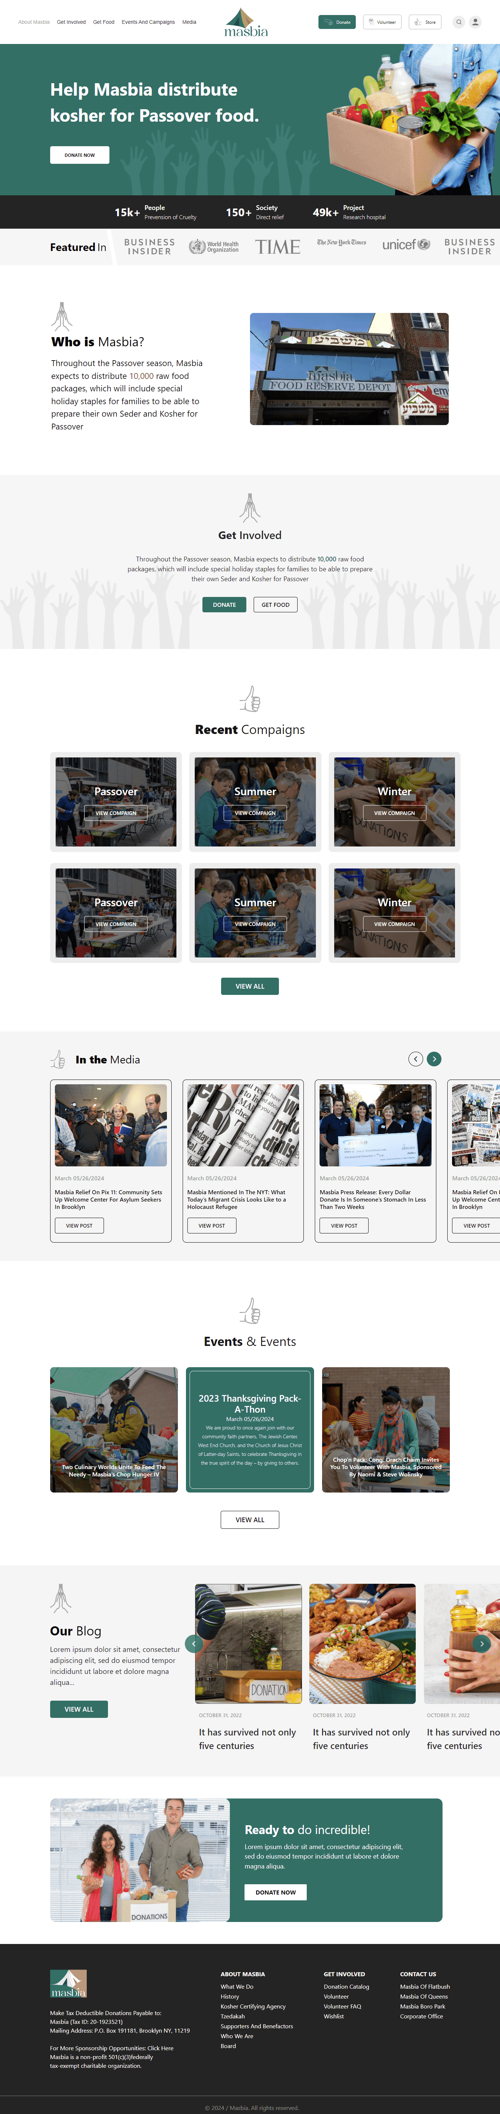Screen dimensions: 500x2114
Task: Open the Get Food menu item
Action: click(x=104, y=22)
